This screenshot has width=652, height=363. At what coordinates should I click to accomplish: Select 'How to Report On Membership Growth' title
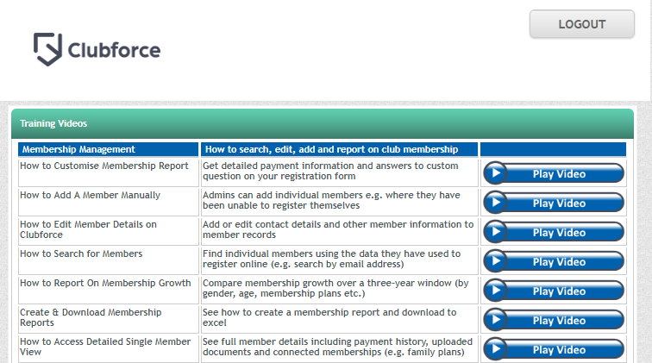tap(105, 283)
